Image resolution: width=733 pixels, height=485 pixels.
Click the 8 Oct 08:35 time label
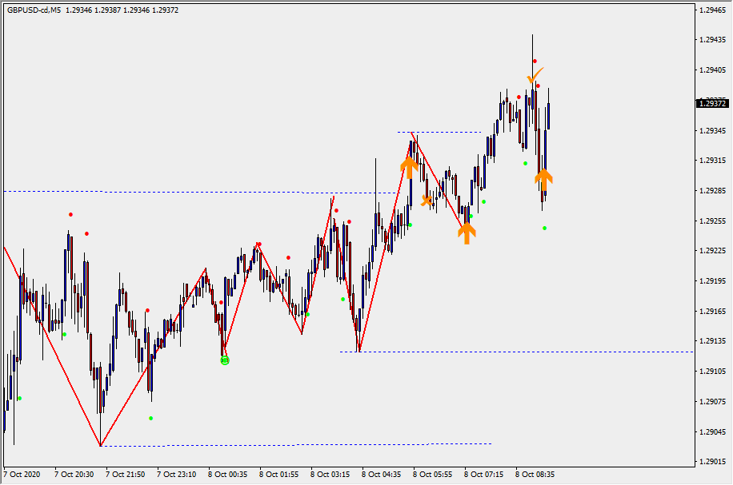point(535,474)
